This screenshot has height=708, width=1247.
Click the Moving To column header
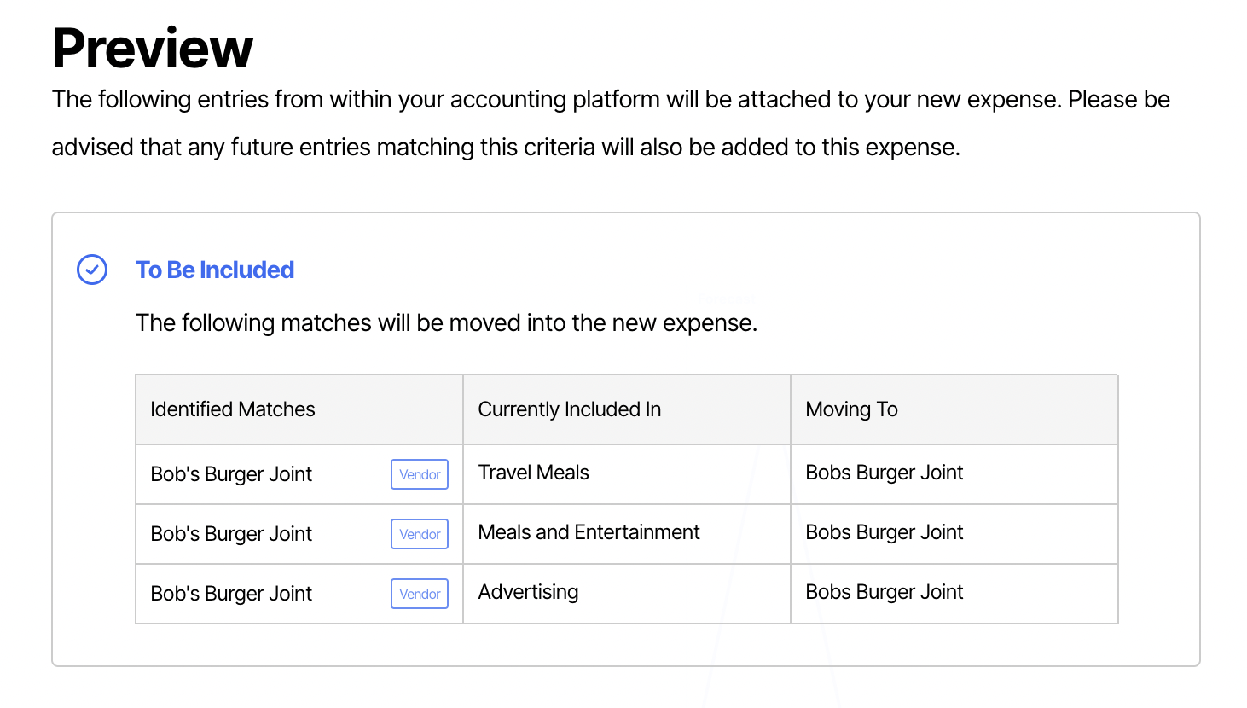[x=851, y=409]
